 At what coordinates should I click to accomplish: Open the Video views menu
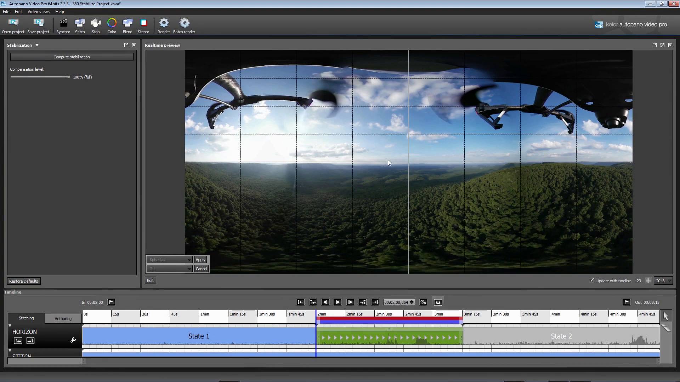point(38,11)
